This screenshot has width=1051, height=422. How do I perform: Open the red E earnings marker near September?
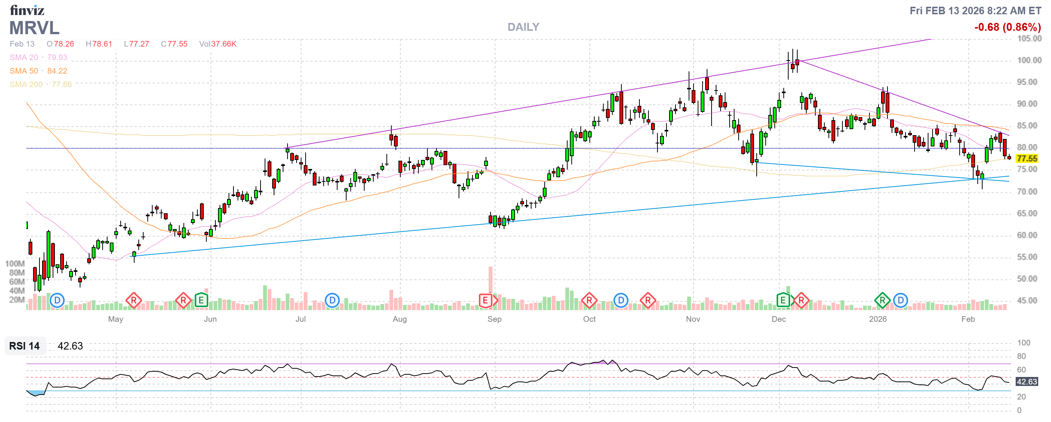pyautogui.click(x=486, y=301)
